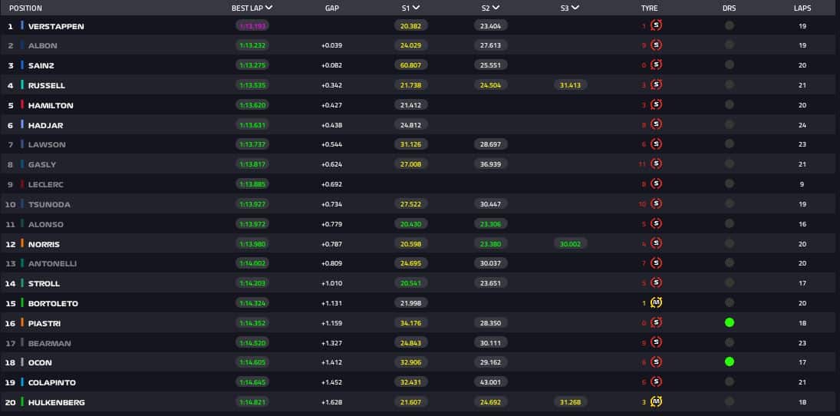
Task: Click the Laps column header
Action: [802, 8]
